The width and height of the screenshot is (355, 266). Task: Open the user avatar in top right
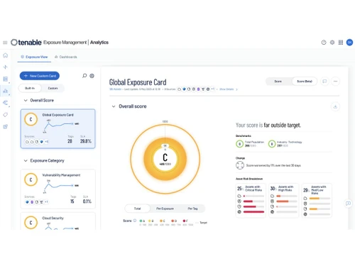[x=349, y=43]
